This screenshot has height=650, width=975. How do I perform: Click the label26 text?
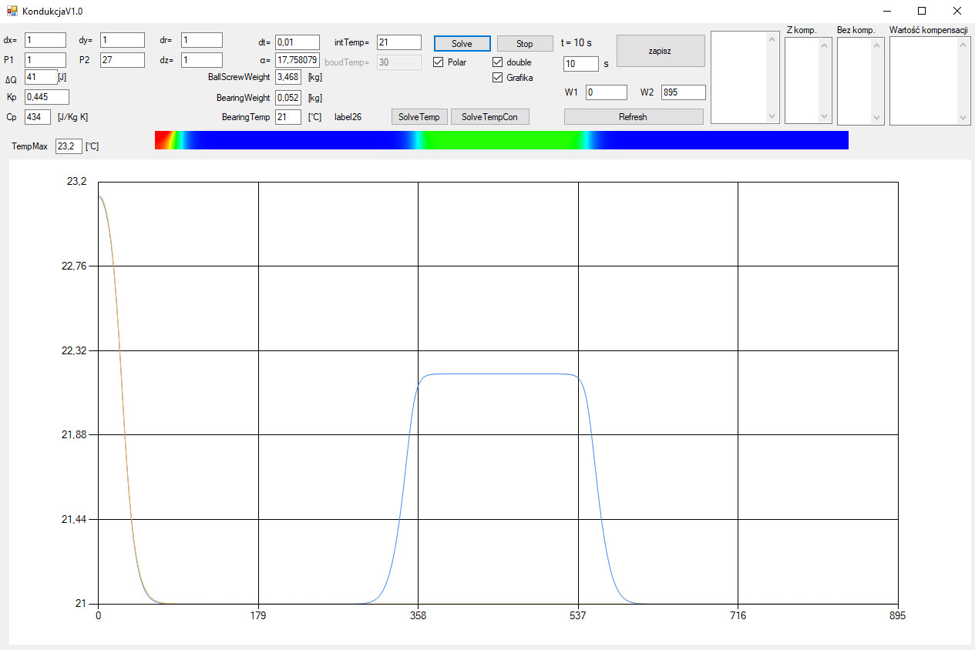pyautogui.click(x=348, y=117)
